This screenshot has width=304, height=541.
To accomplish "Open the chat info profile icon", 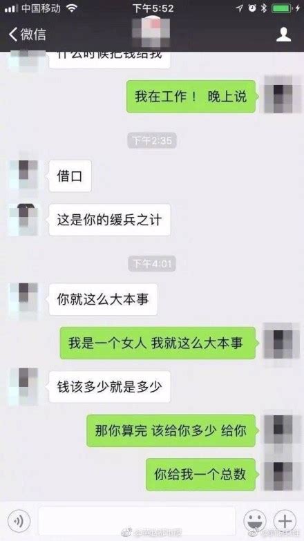I will click(284, 35).
